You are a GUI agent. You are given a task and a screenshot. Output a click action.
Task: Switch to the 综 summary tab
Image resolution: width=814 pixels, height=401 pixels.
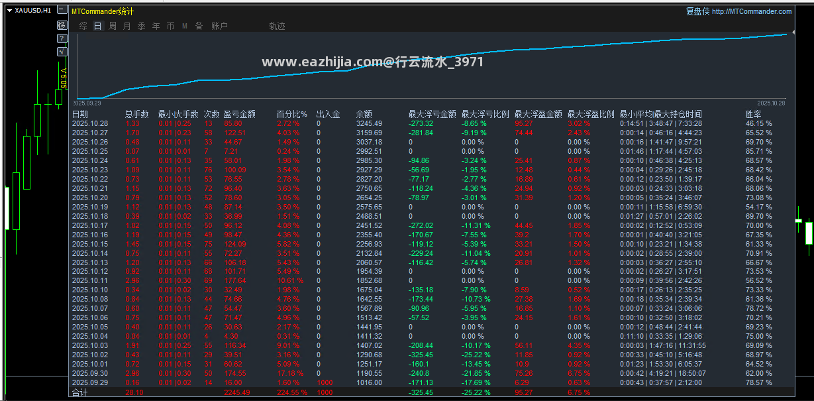[83, 26]
